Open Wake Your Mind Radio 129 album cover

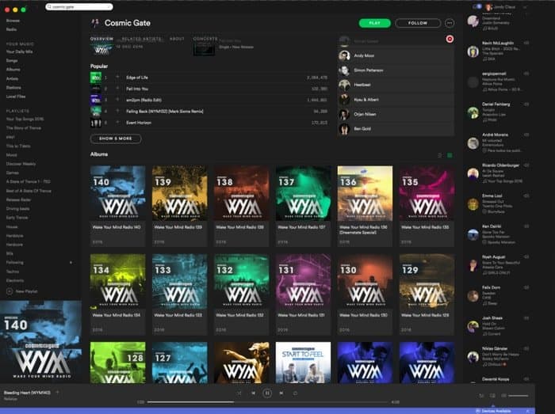click(427, 281)
